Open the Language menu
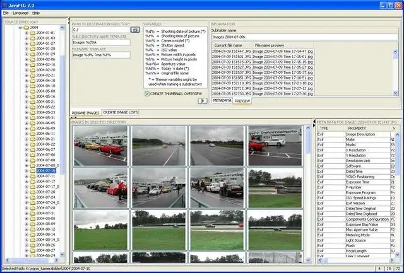404x273 pixels. point(21,13)
